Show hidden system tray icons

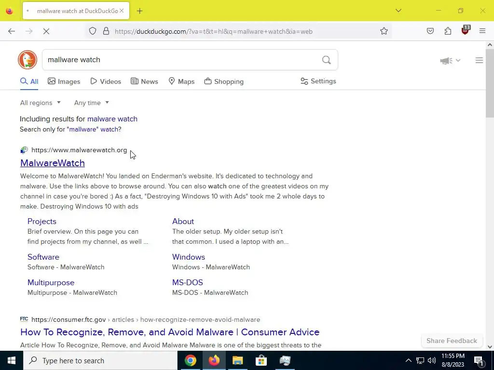click(408, 360)
